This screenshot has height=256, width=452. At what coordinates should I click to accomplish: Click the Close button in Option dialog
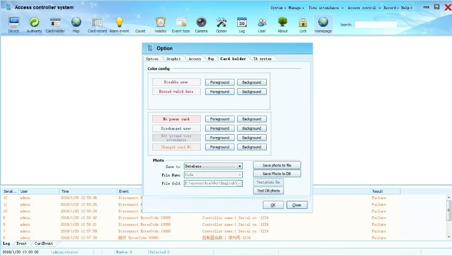pos(297,205)
